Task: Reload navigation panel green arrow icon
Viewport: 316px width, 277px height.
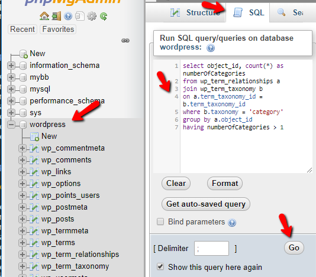Action: (x=104, y=17)
